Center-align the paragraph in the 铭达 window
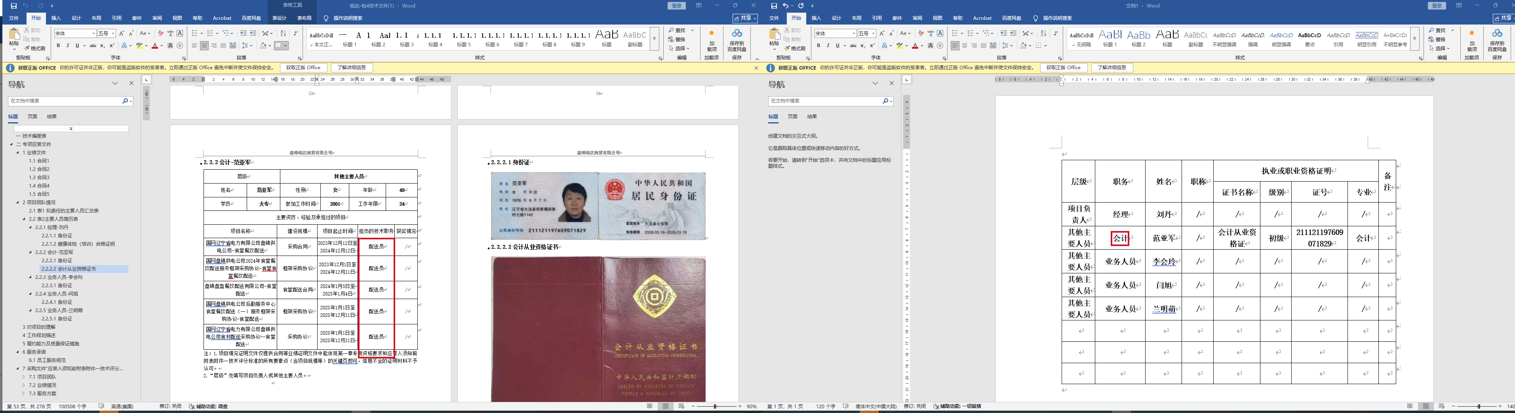 [204, 46]
